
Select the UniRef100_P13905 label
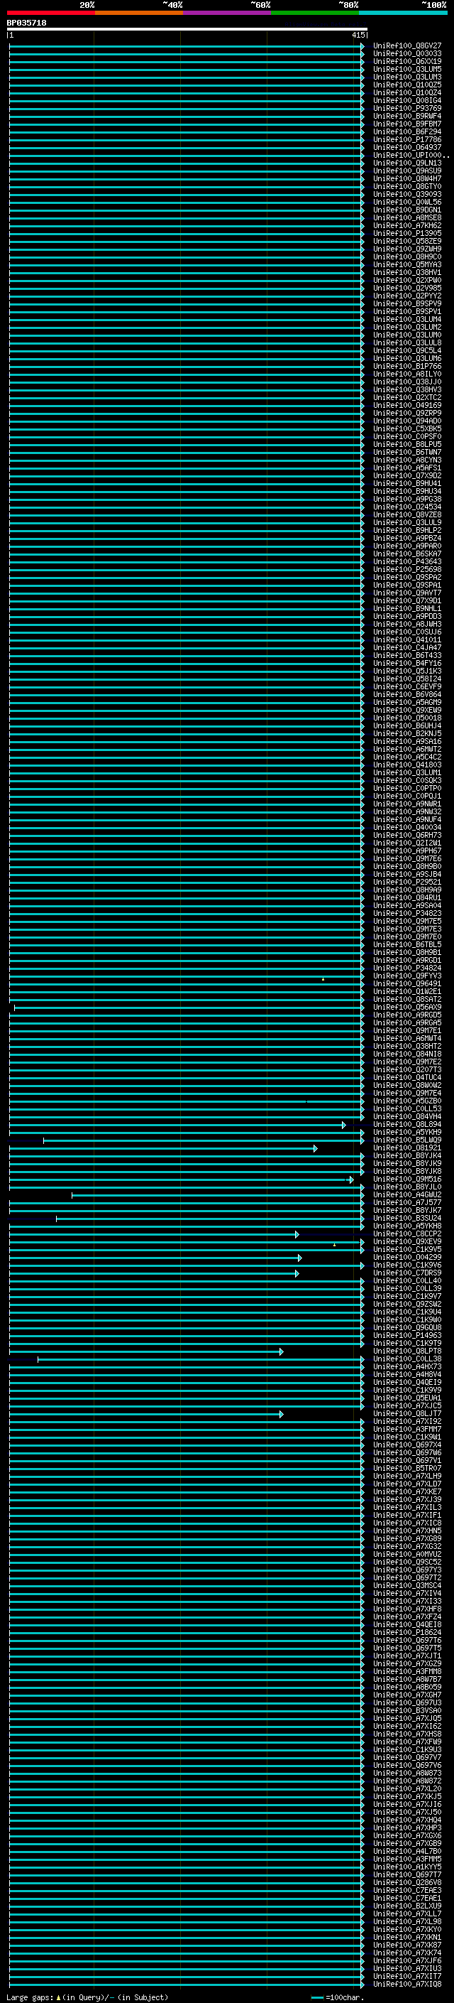coord(407,233)
